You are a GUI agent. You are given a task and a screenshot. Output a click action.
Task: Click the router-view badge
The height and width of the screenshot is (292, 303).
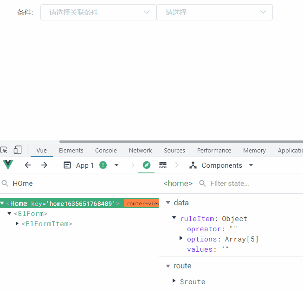pos(141,203)
